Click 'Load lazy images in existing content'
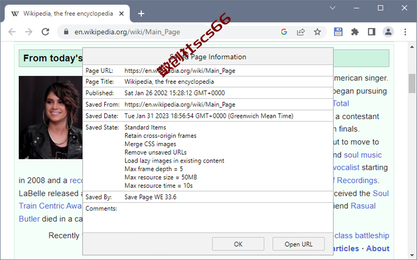 point(174,161)
